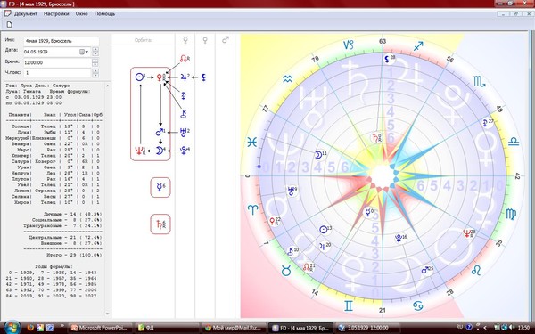Click the Saturn glyph box in diagram
This screenshot has width=535, height=334.
160,224
